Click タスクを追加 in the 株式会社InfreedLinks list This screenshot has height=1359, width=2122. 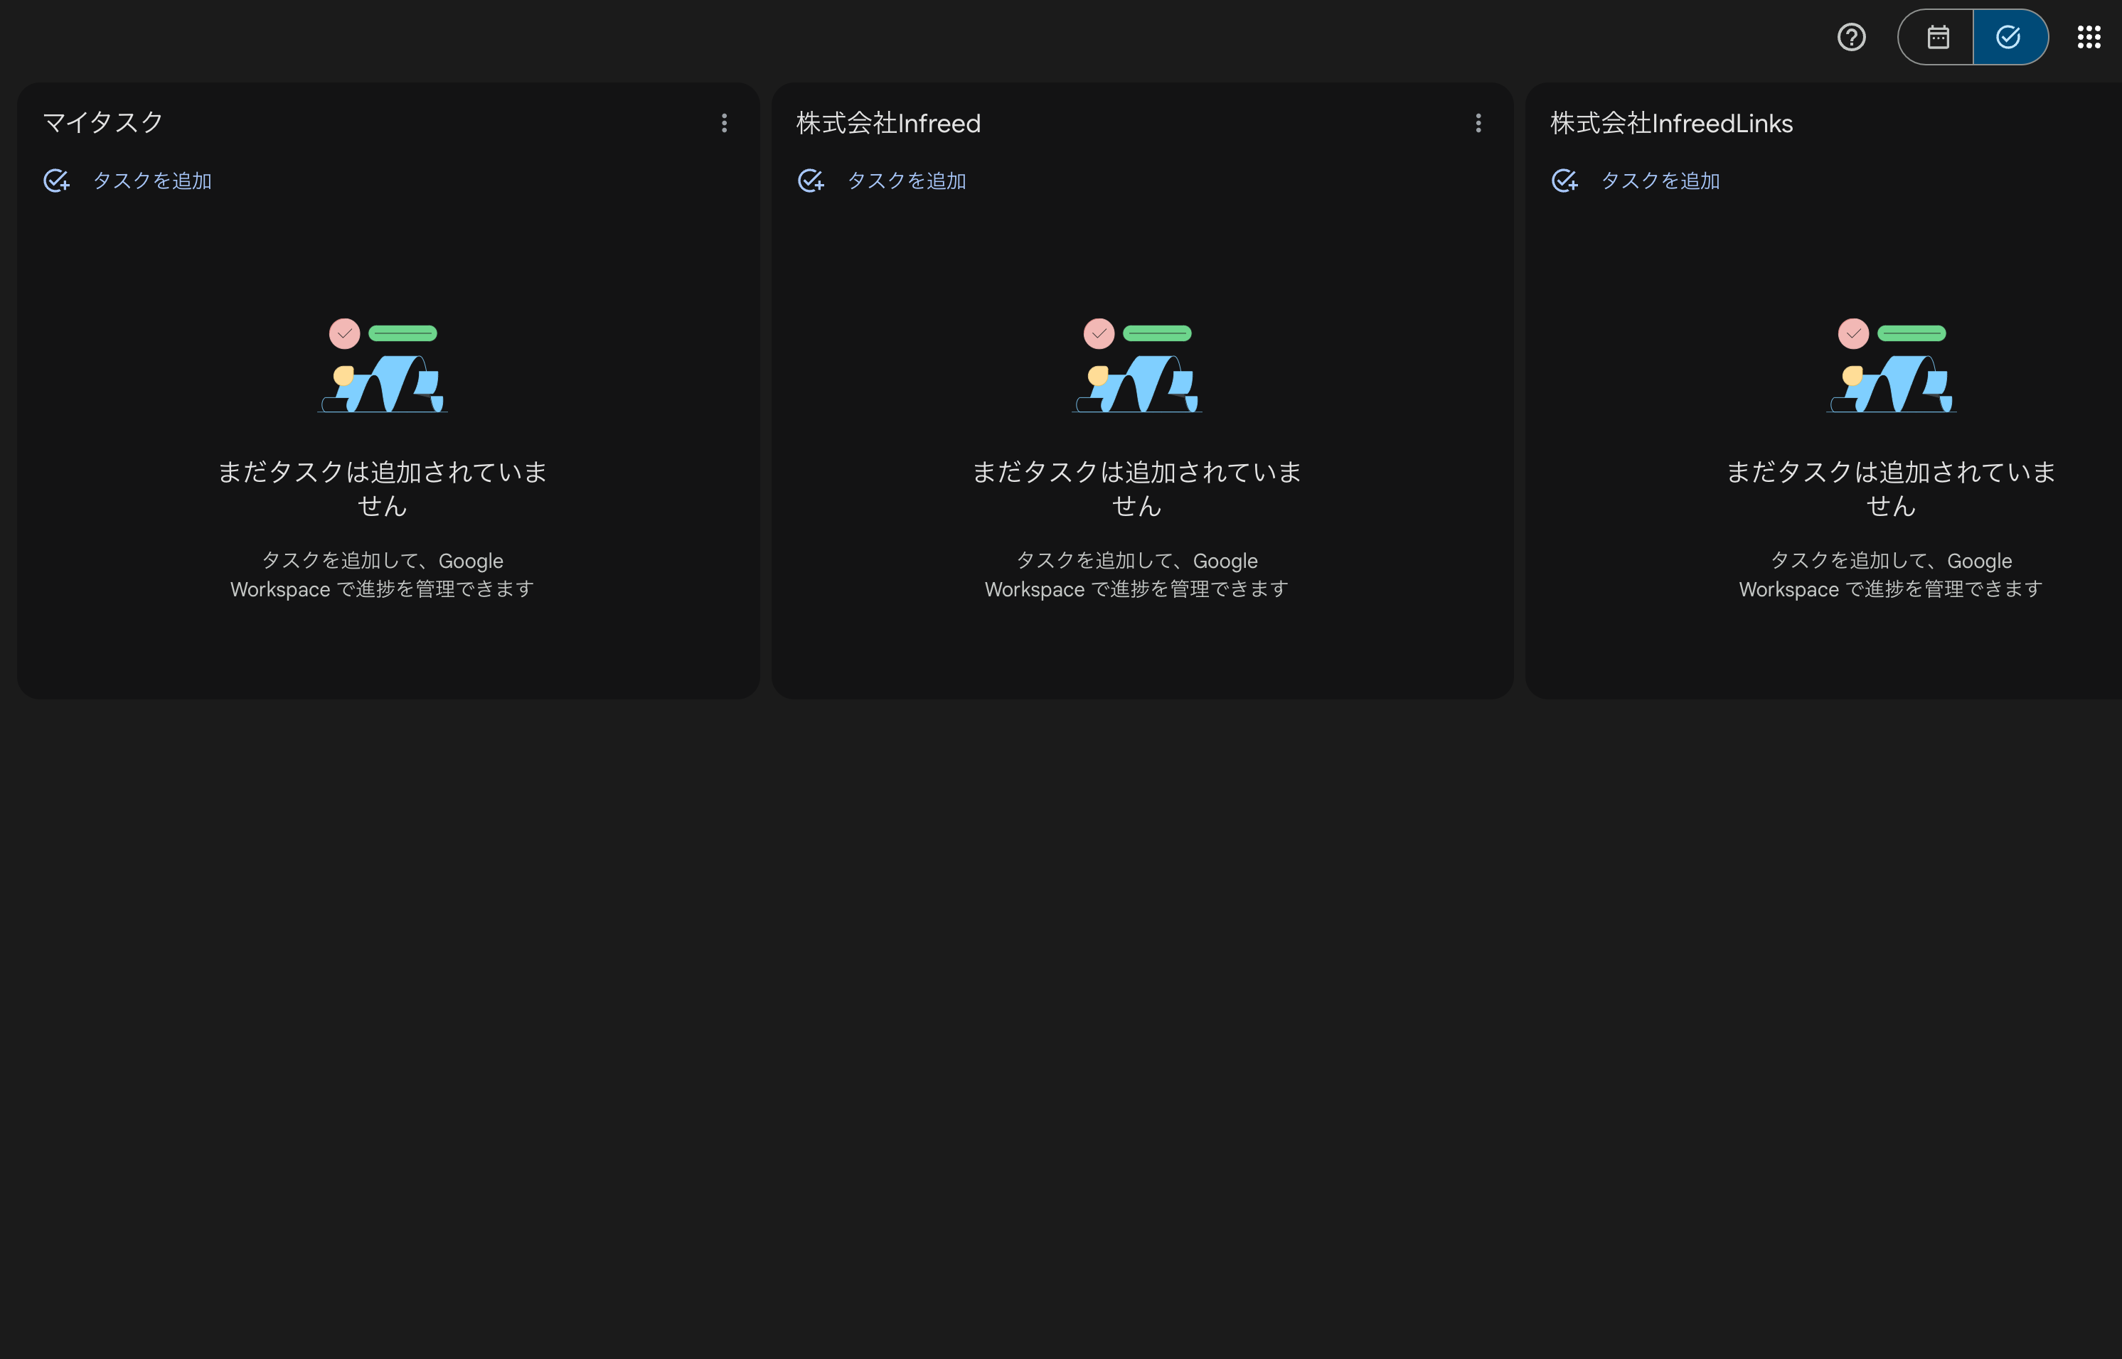point(1660,181)
